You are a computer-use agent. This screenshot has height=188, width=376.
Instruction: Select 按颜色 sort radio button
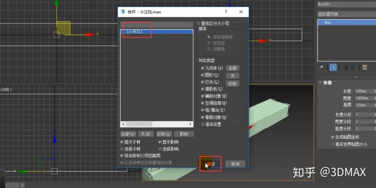click(209, 49)
